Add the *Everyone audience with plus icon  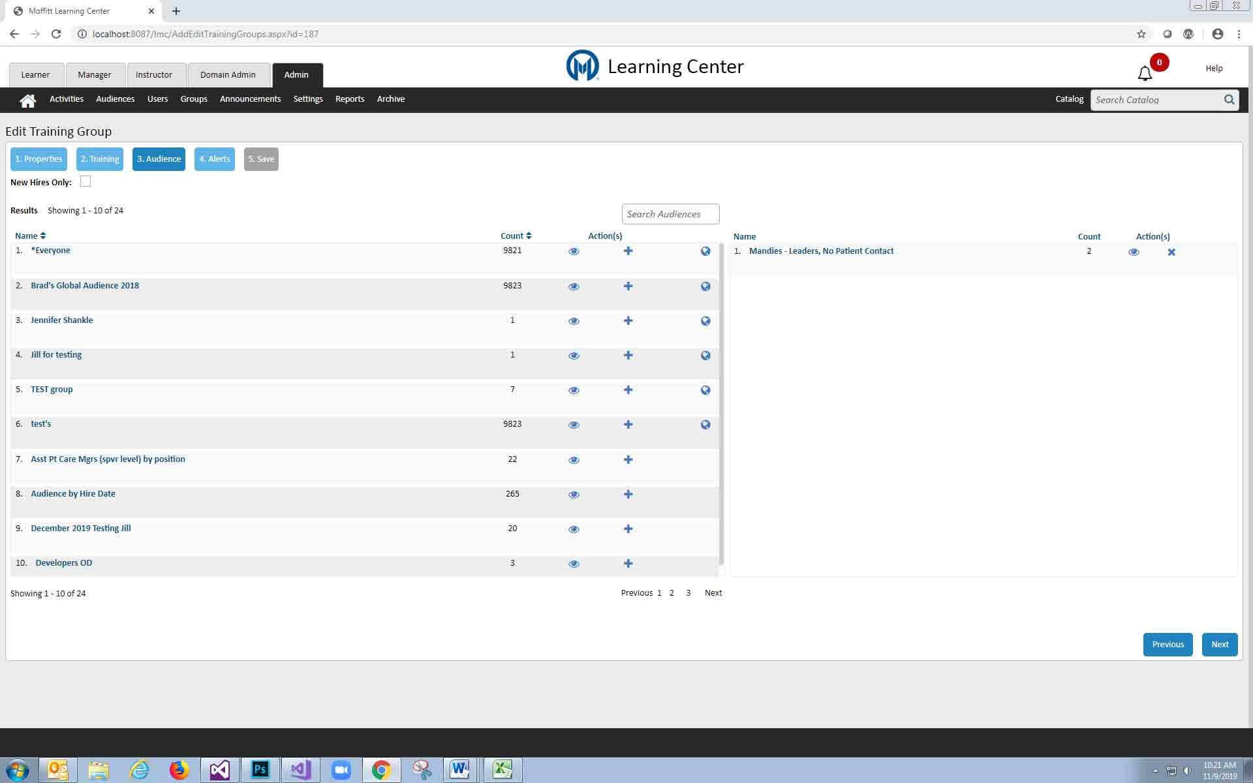tap(628, 251)
